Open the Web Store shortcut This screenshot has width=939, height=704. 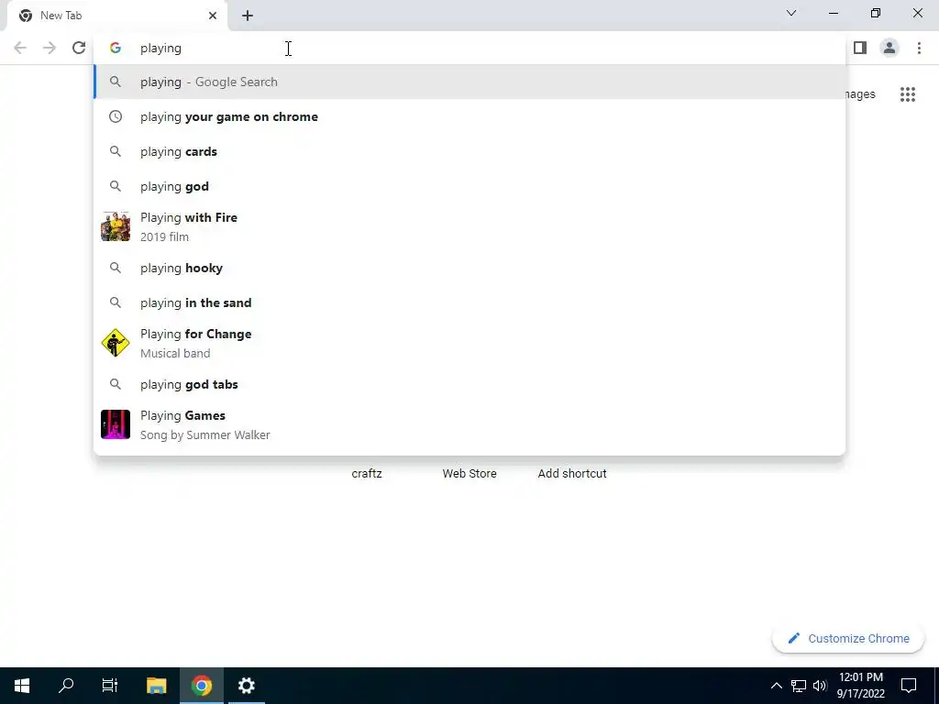click(x=469, y=473)
